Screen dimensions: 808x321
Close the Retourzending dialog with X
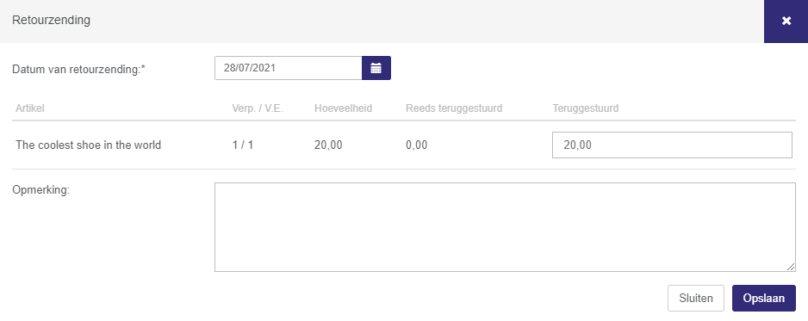[x=786, y=22]
